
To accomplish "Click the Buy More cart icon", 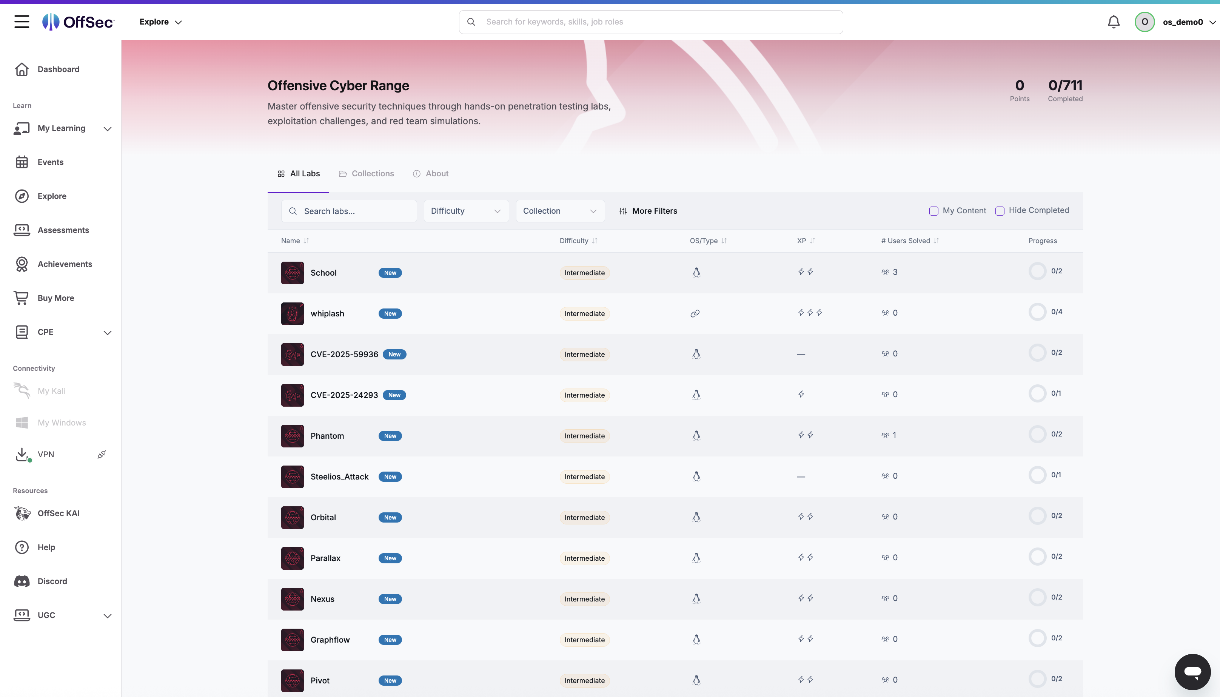I will 22,298.
